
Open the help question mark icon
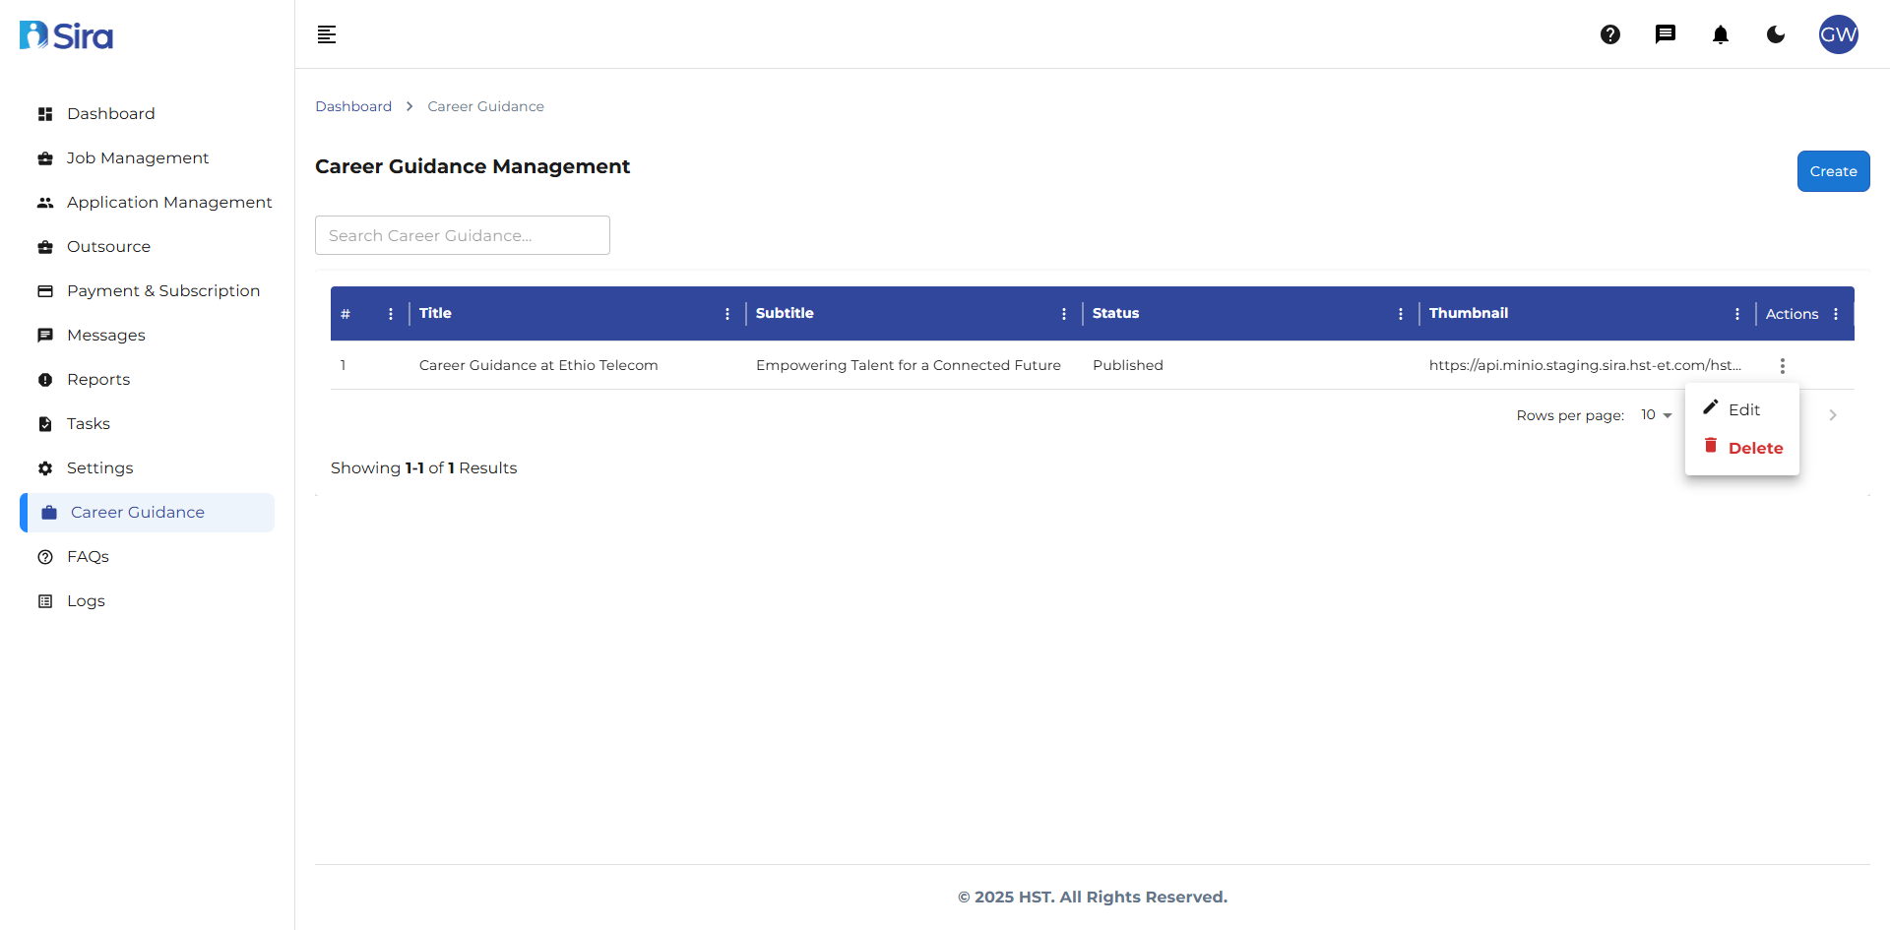pyautogui.click(x=1610, y=34)
